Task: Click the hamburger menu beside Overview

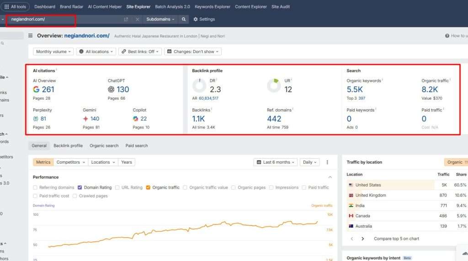Action: (x=31, y=36)
